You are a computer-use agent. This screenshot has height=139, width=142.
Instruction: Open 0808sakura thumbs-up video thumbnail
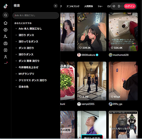click(92, 32)
